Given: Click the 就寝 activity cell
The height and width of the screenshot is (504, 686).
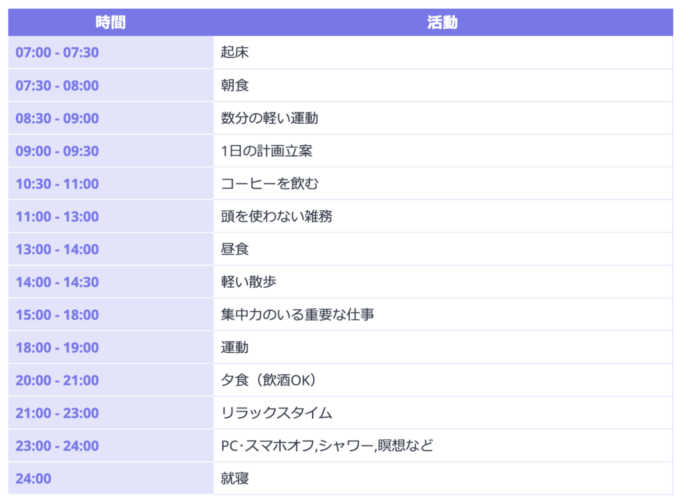Looking at the screenshot, I should pyautogui.click(x=235, y=479).
